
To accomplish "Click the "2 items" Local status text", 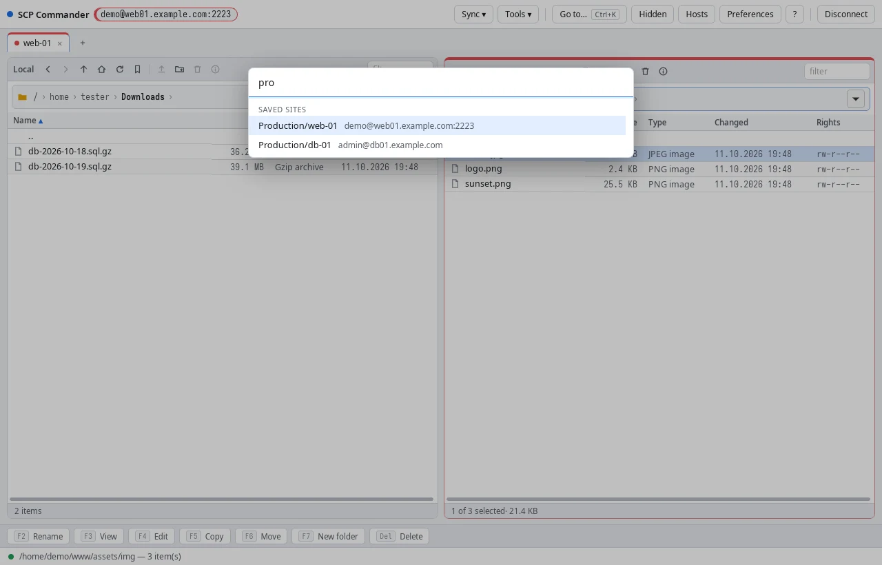I will pos(28,511).
